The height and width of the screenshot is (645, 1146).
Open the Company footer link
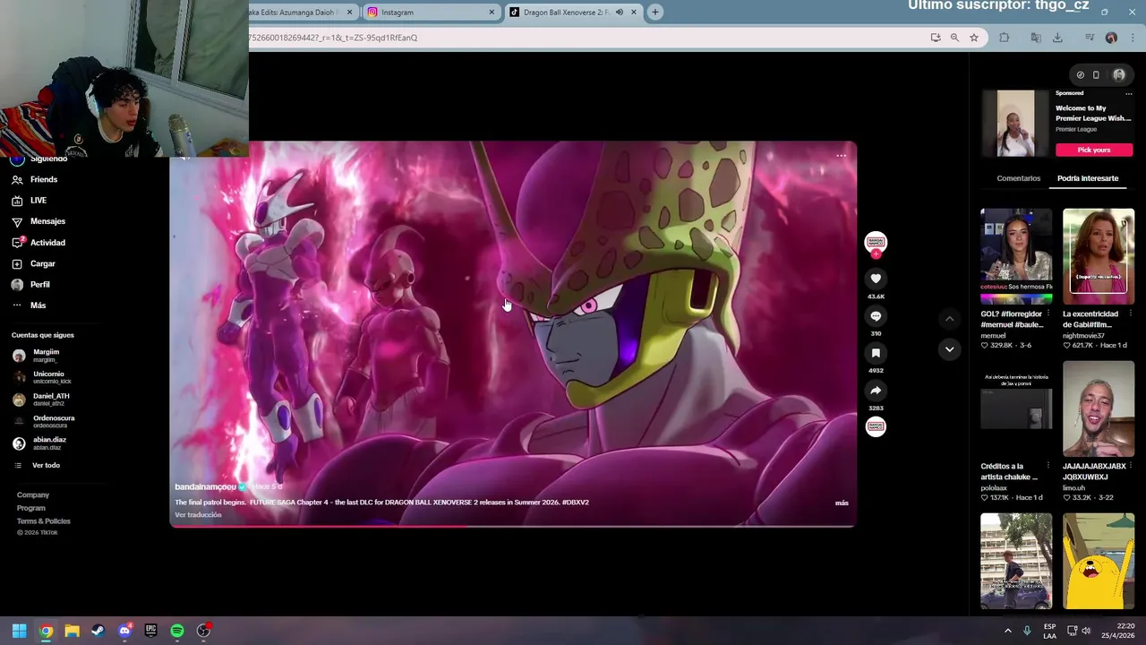[x=33, y=494]
